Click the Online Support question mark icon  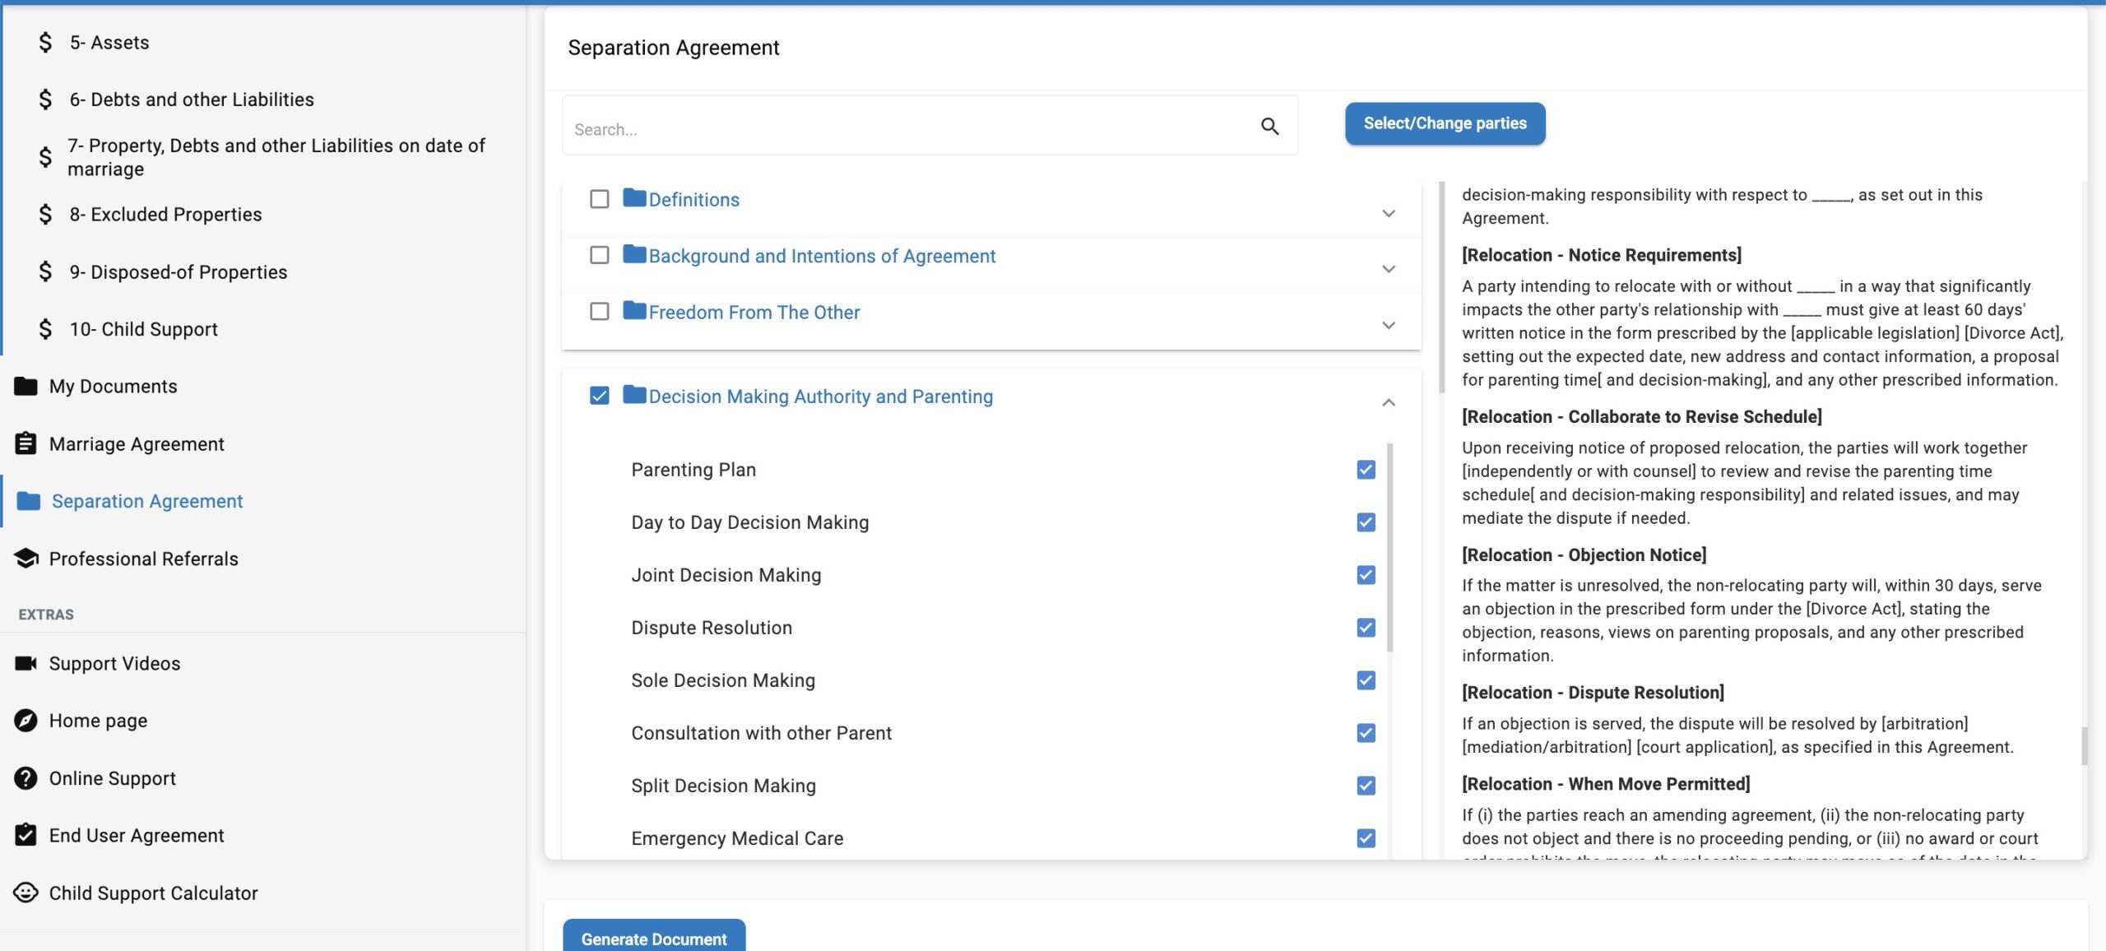26,778
